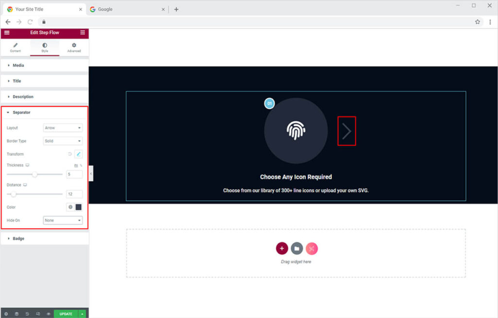Click the green UPDATE button
This screenshot has height=318, width=498.
[66, 314]
